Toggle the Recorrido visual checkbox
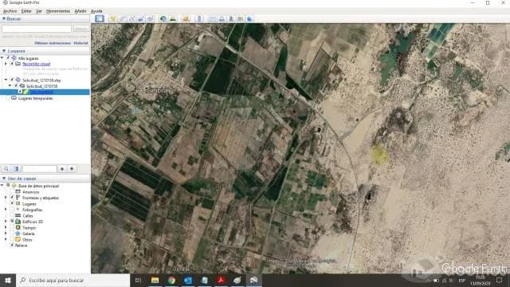The height and width of the screenshot is (287, 510). (x=12, y=64)
